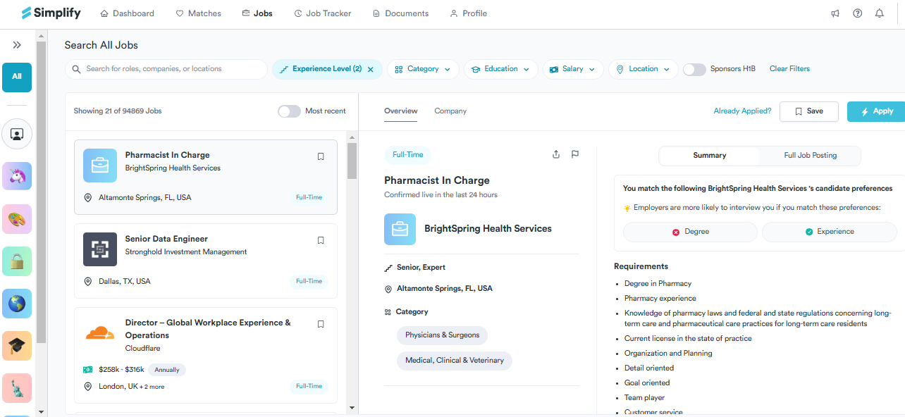Click the flag report icon in overview
Screen dimensions: 905x417
pyautogui.click(x=575, y=154)
